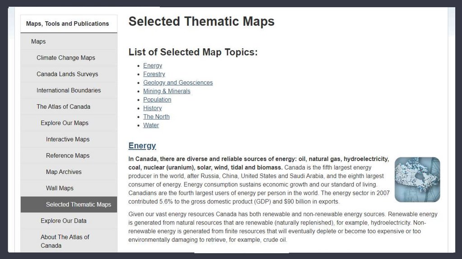This screenshot has height=259, width=462.
Task: Select Explore Our Maps sidebar item
Action: 65,123
